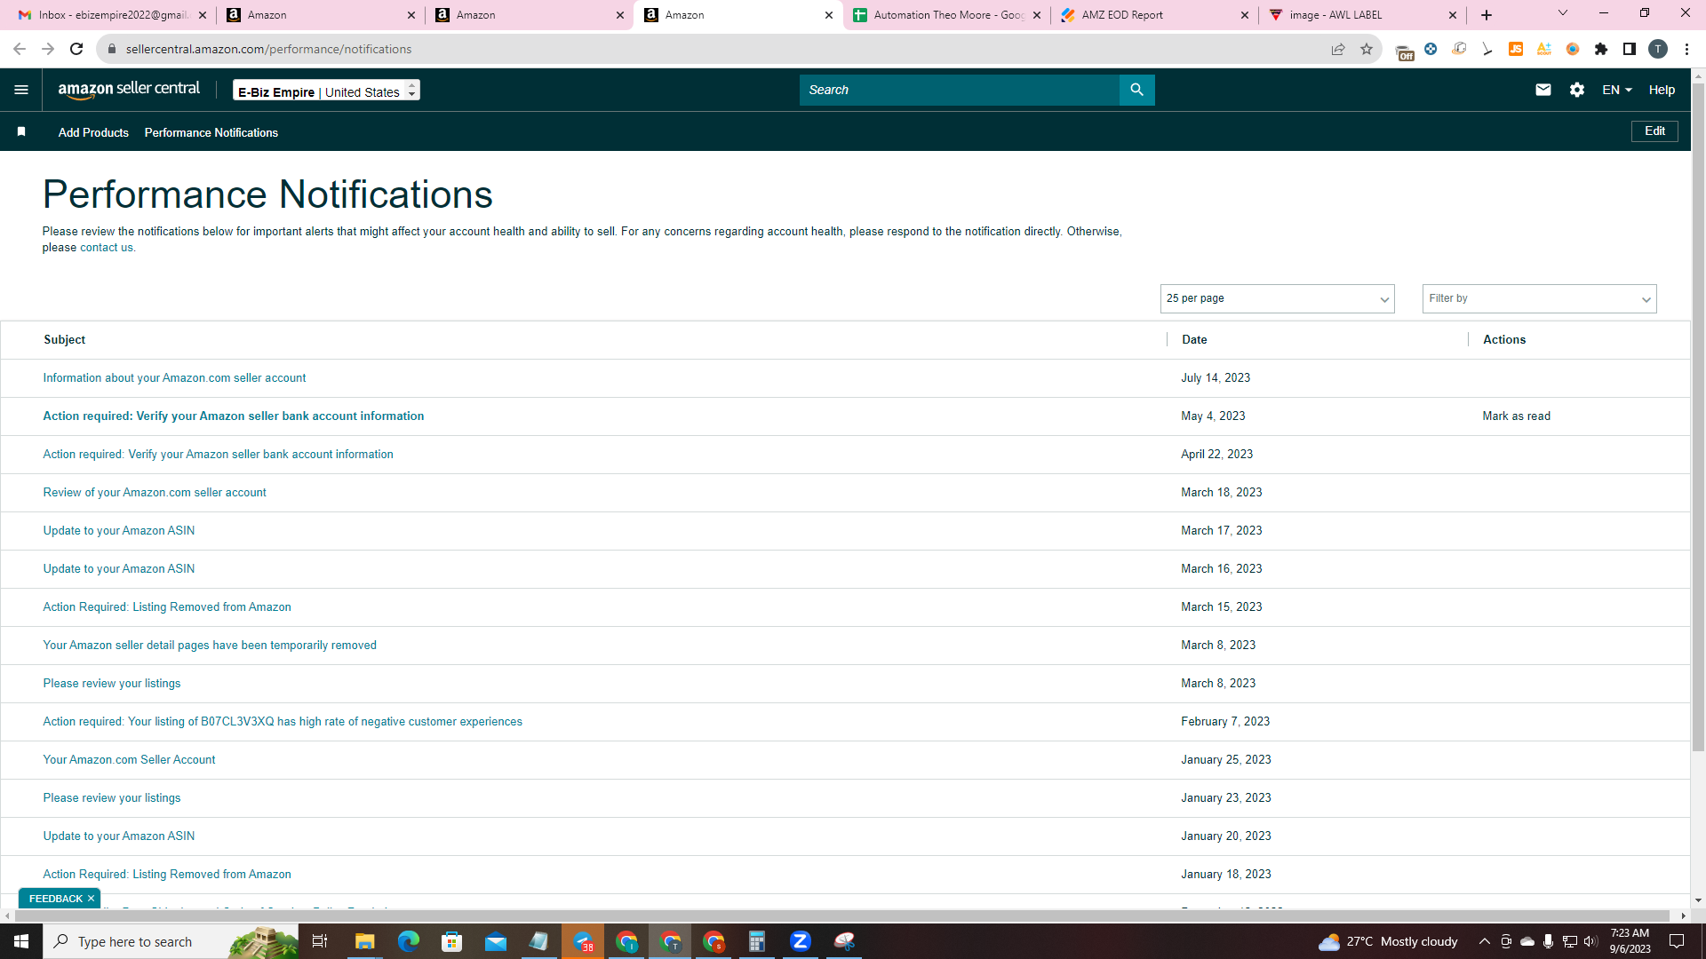
Task: Switch to AMZ EOD Report tab
Action: click(1155, 15)
